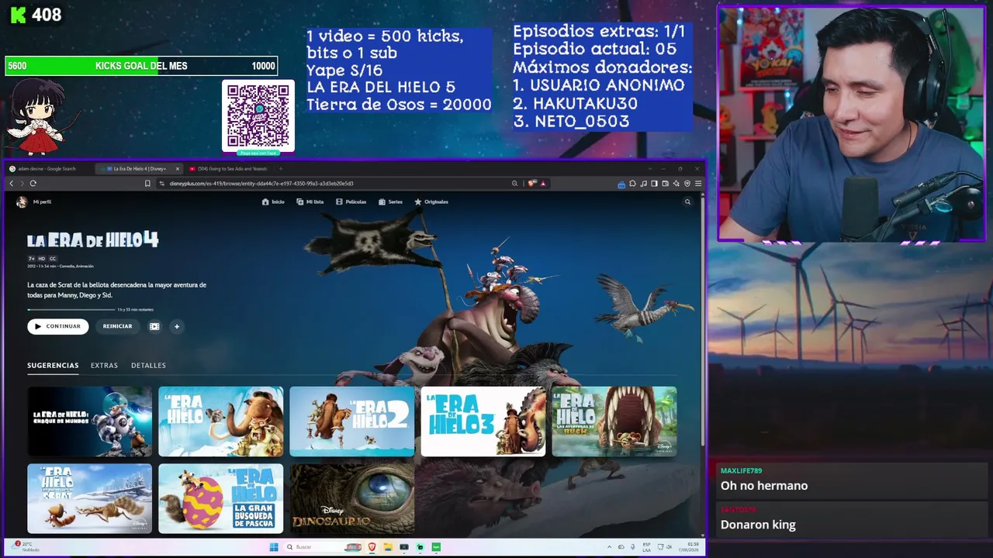Open the Dinosaurio movie thumbnail
The height and width of the screenshot is (558, 993).
click(352, 498)
